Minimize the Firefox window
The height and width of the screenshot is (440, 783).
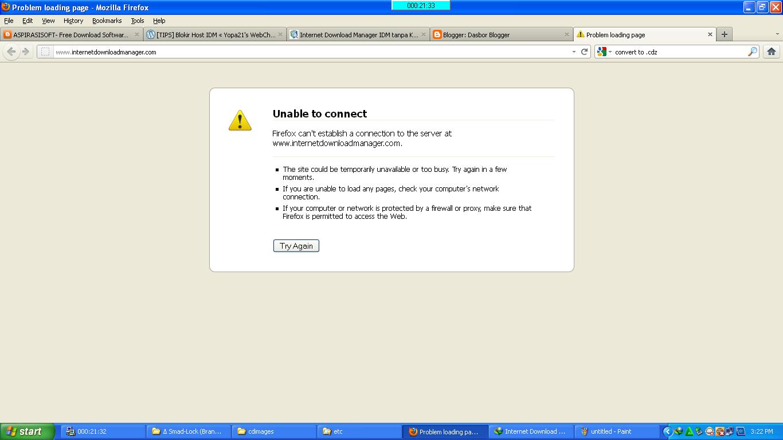[749, 7]
